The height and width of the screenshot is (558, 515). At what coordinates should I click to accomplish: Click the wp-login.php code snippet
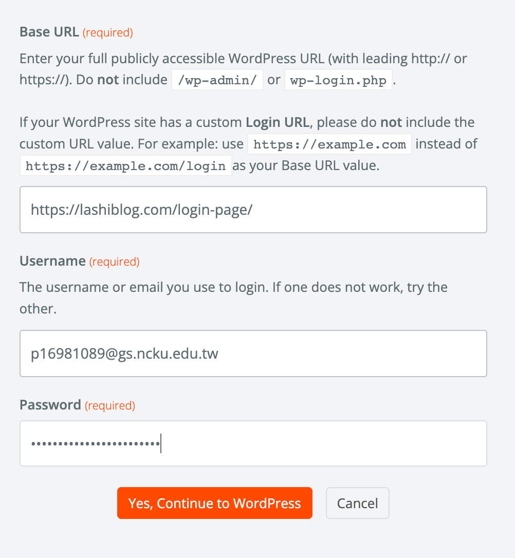338,81
